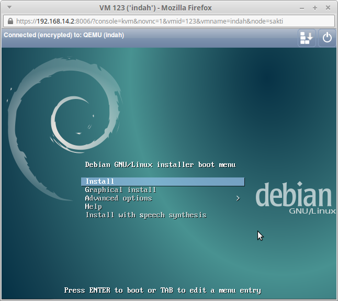The height and width of the screenshot is (301, 338).
Task: Close the Firefox VM console window
Action: pyautogui.click(x=328, y=8)
